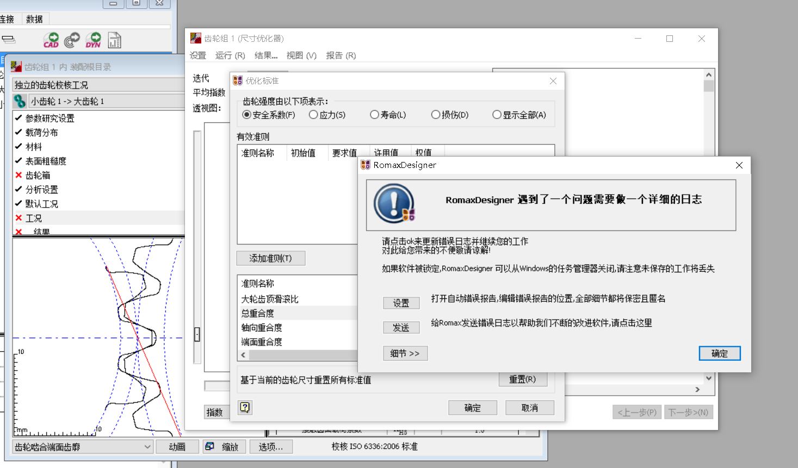Click 确定 in 优化标准 dialog
Viewport: 798px width, 468px height.
point(473,408)
